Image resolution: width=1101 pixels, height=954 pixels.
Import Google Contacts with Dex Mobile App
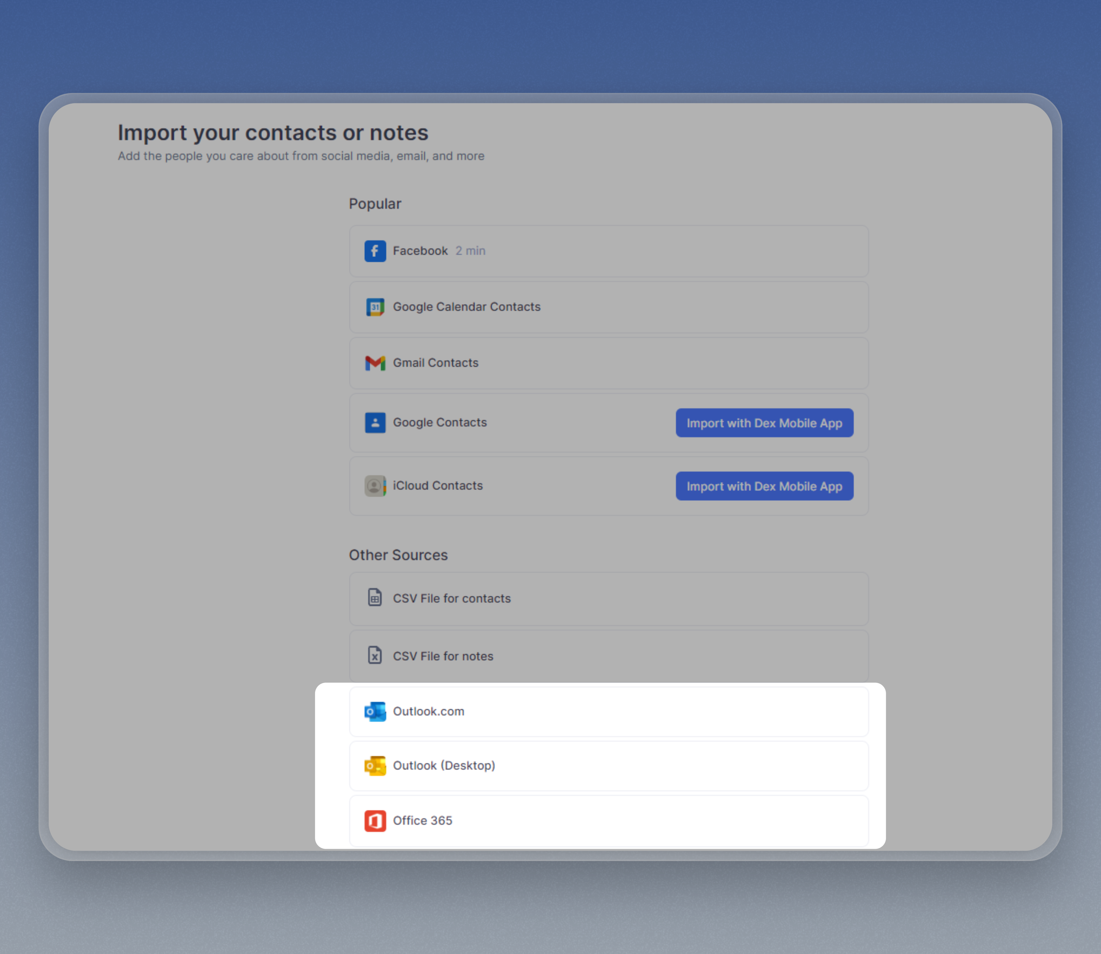(764, 423)
